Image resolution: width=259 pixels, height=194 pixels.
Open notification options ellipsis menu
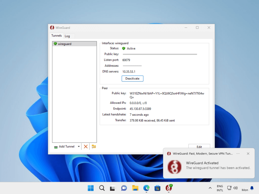point(238,154)
